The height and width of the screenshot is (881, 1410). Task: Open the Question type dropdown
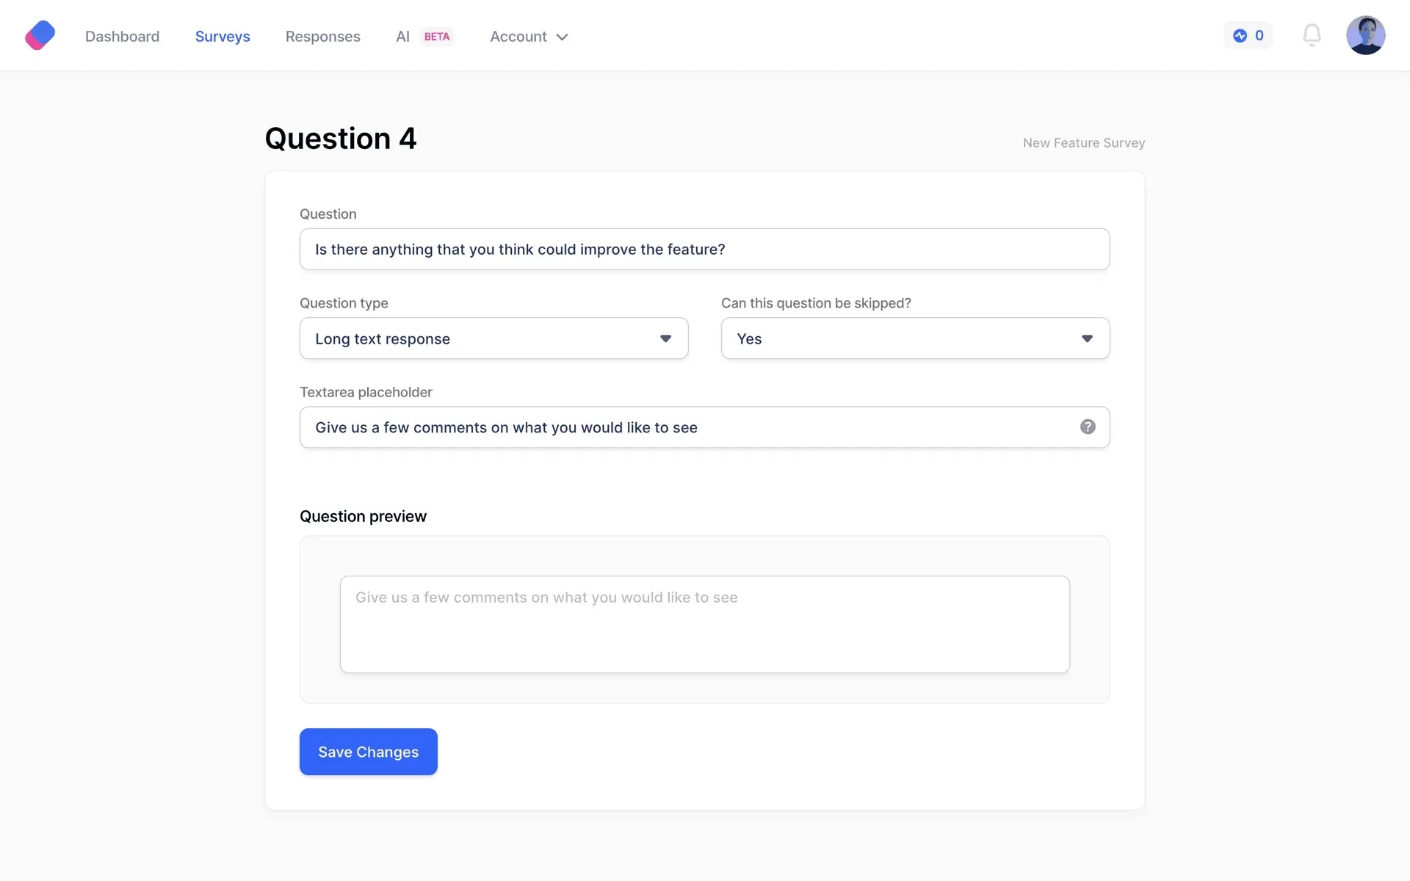[493, 338]
